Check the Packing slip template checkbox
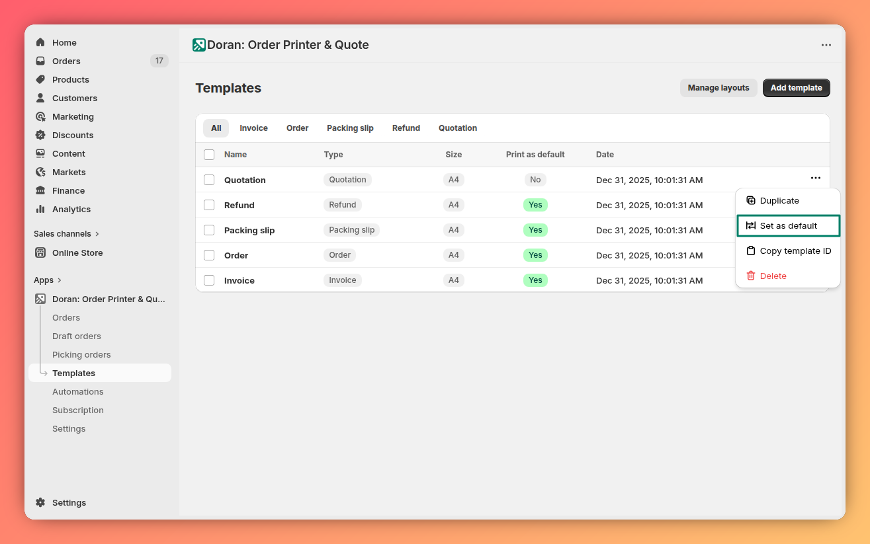The width and height of the screenshot is (870, 544). point(209,230)
